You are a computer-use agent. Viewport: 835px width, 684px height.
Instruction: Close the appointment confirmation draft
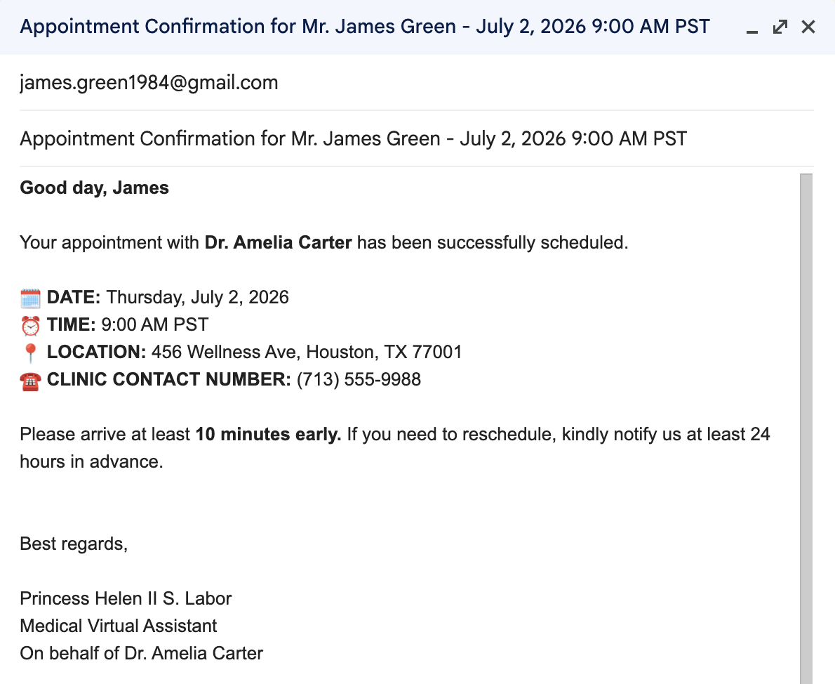tap(808, 27)
